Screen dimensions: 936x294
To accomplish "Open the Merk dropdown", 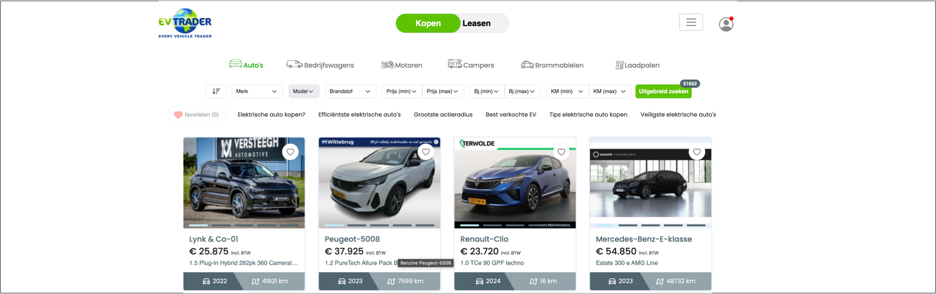I will pos(257,91).
